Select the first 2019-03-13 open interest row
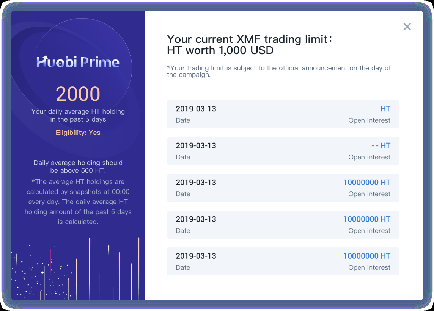Image resolution: width=434 pixels, height=311 pixels. tap(283, 114)
